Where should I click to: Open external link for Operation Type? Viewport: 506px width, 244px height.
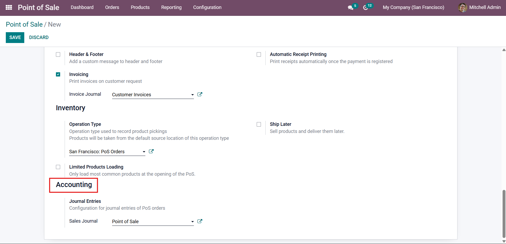coord(151,151)
